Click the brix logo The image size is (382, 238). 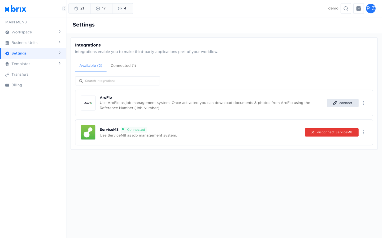click(15, 9)
